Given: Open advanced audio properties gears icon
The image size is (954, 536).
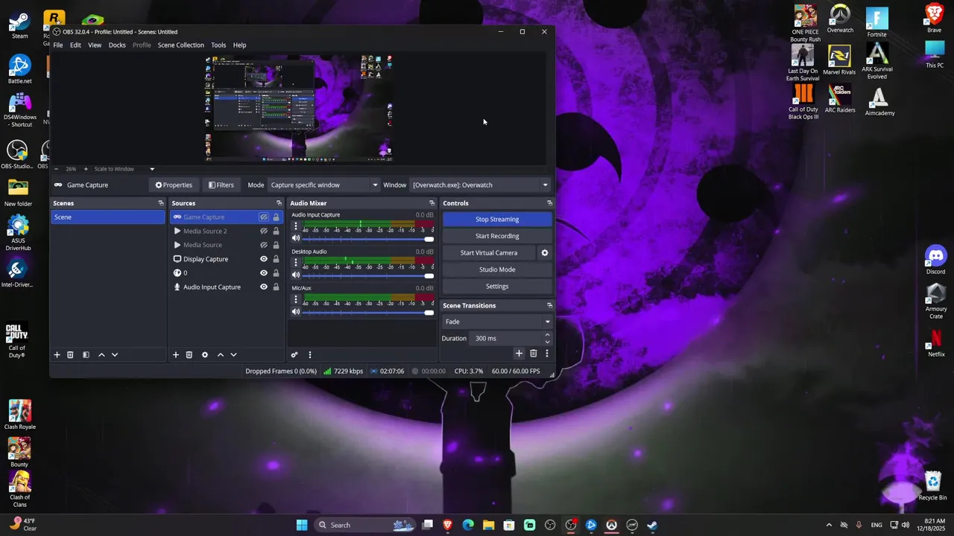Looking at the screenshot, I should click(x=294, y=355).
